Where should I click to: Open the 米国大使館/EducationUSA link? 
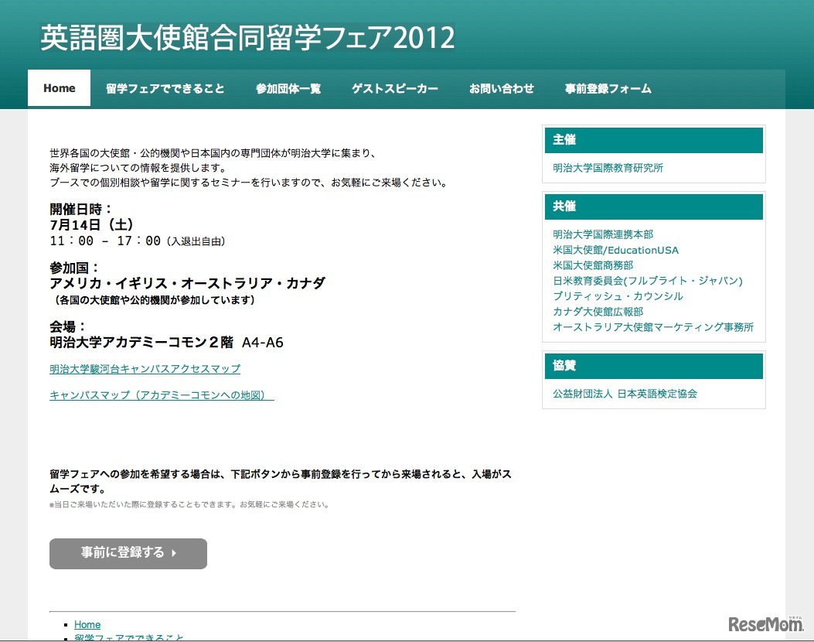click(615, 250)
